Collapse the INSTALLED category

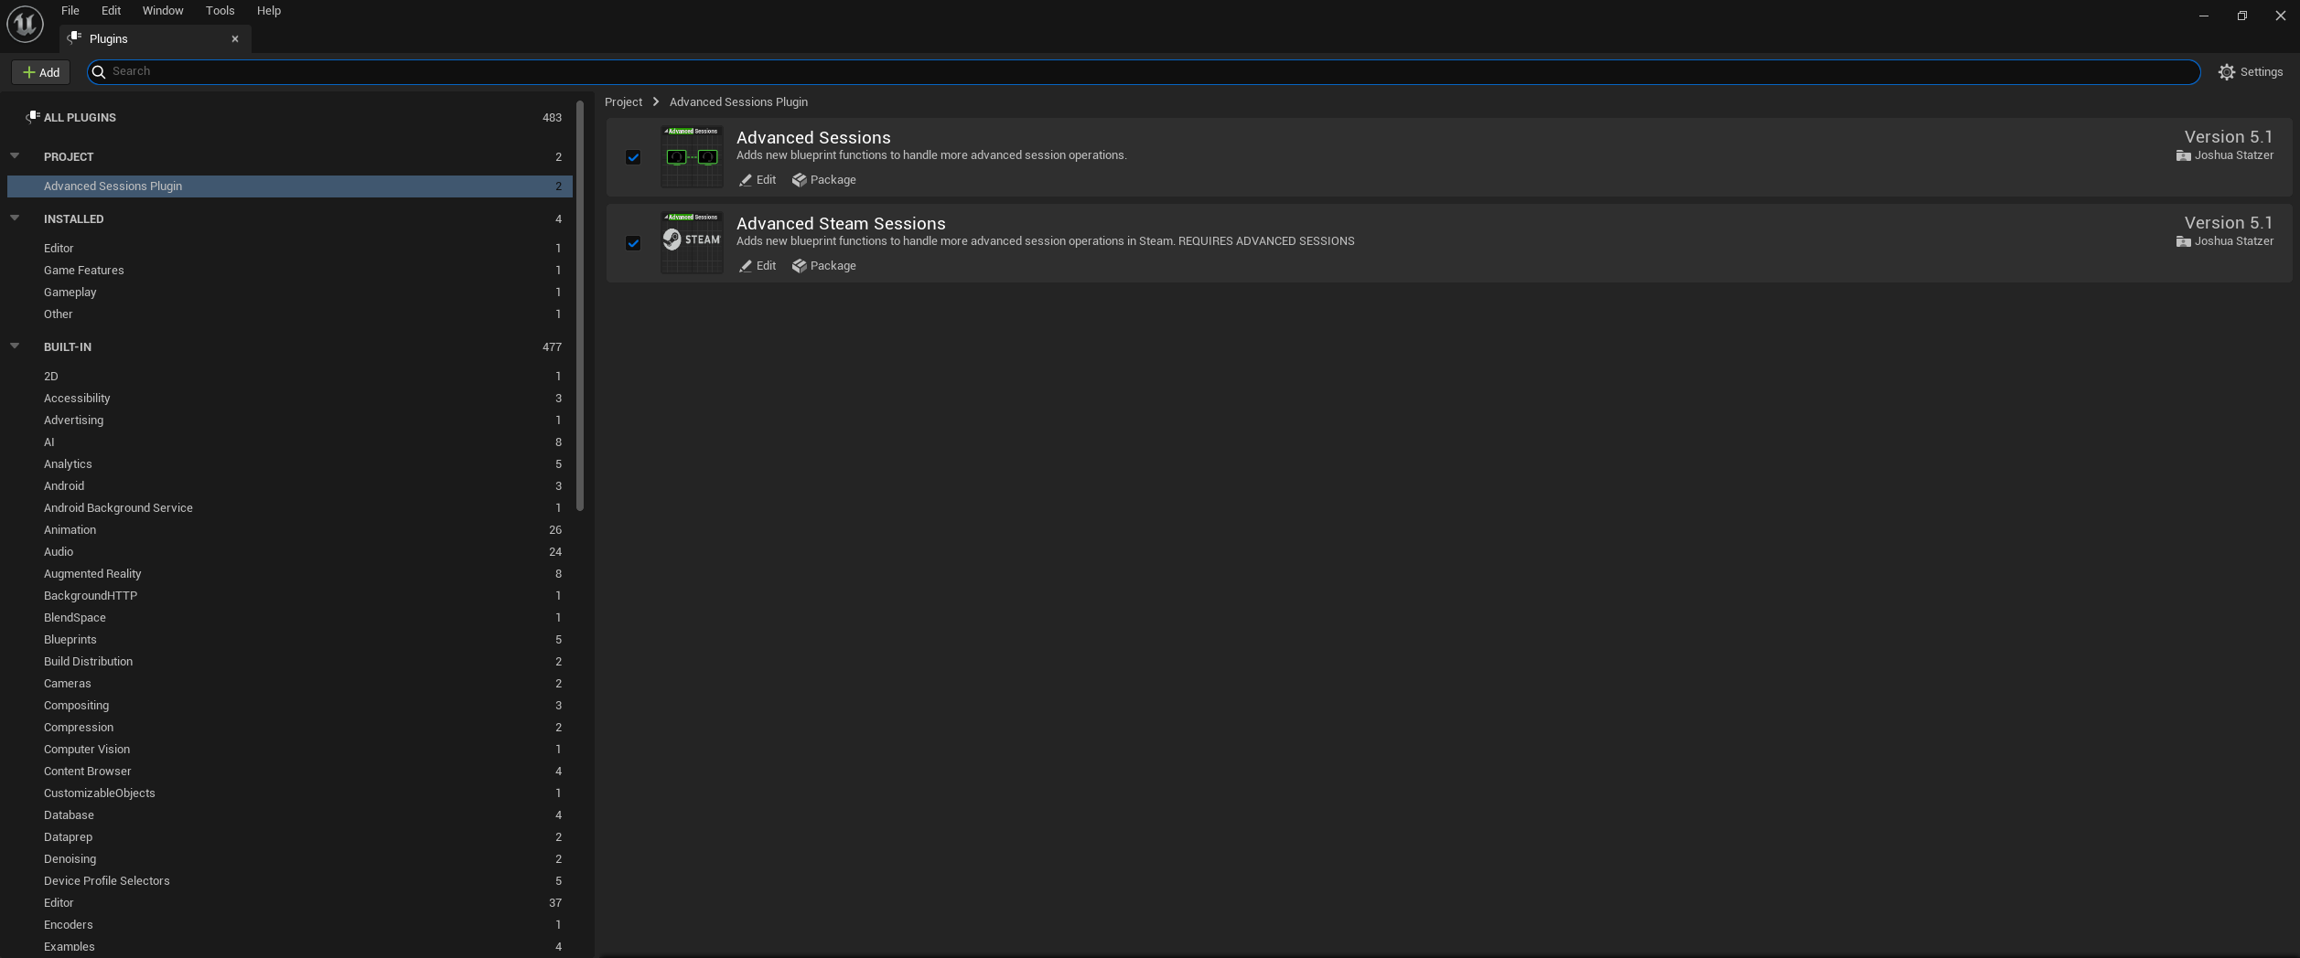tap(15, 218)
